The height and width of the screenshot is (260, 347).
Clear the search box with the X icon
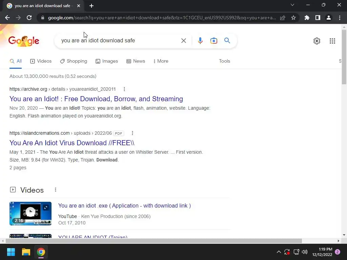click(183, 41)
